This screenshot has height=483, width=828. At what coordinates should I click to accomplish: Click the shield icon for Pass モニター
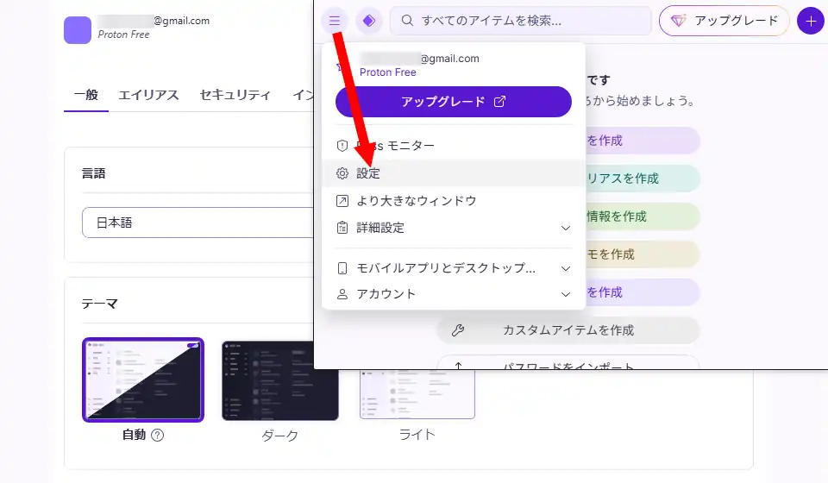[342, 147]
